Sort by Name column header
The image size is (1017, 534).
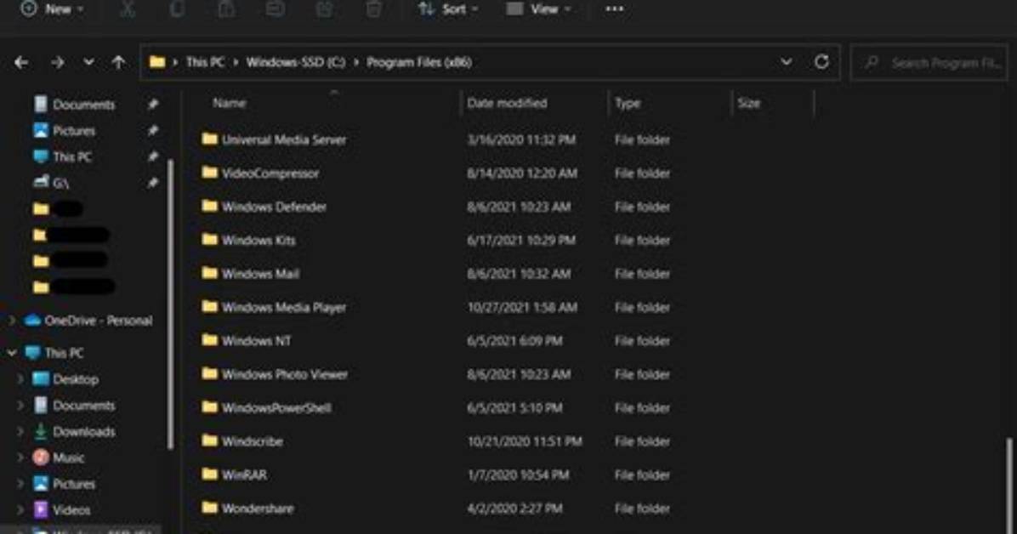pos(230,103)
